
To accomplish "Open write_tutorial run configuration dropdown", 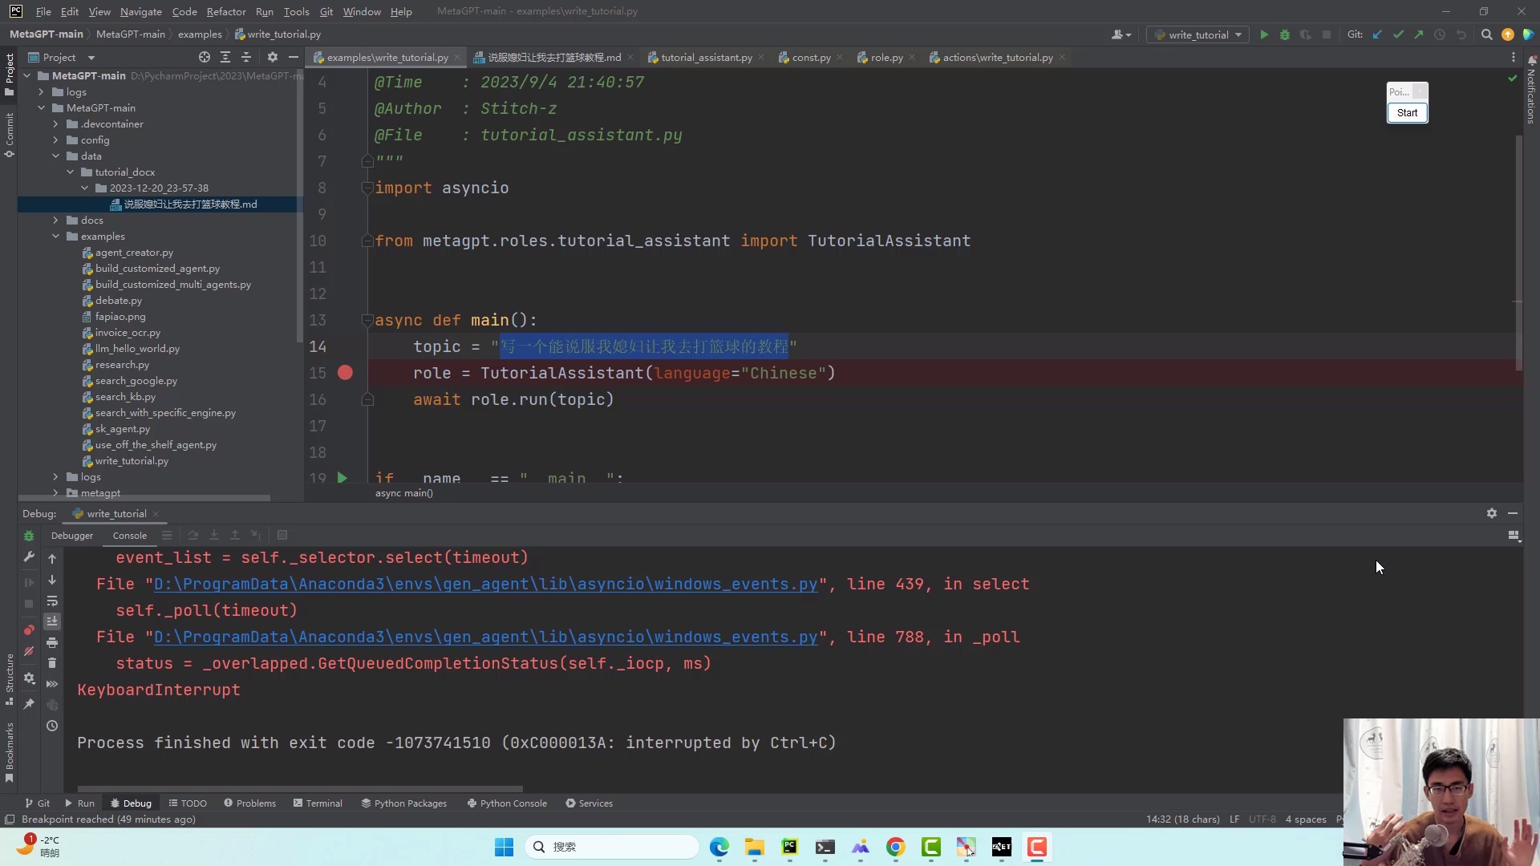I will coord(1198,34).
